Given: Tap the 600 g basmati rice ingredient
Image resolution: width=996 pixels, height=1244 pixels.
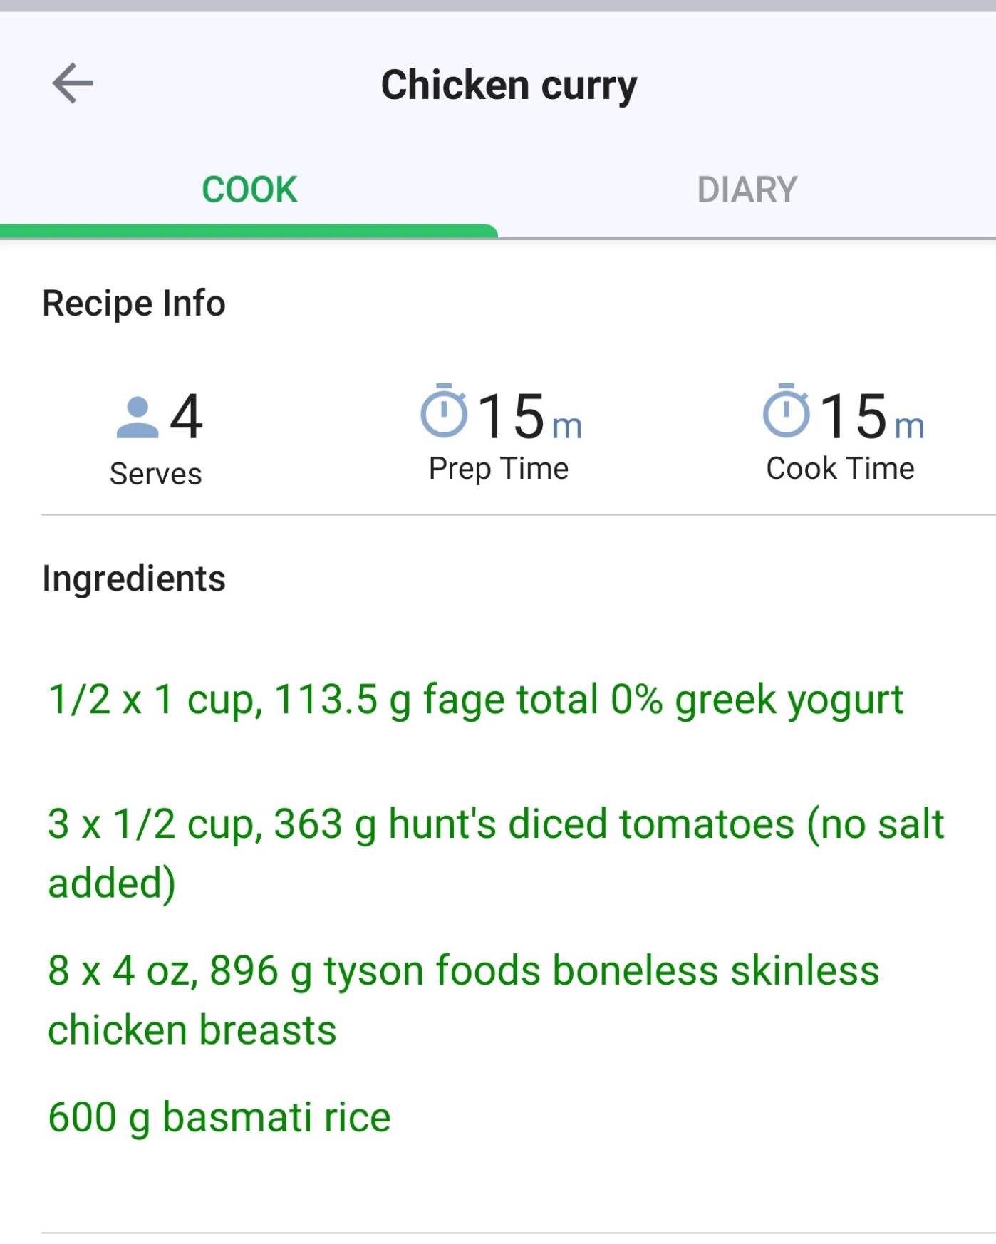Looking at the screenshot, I should point(219,1116).
